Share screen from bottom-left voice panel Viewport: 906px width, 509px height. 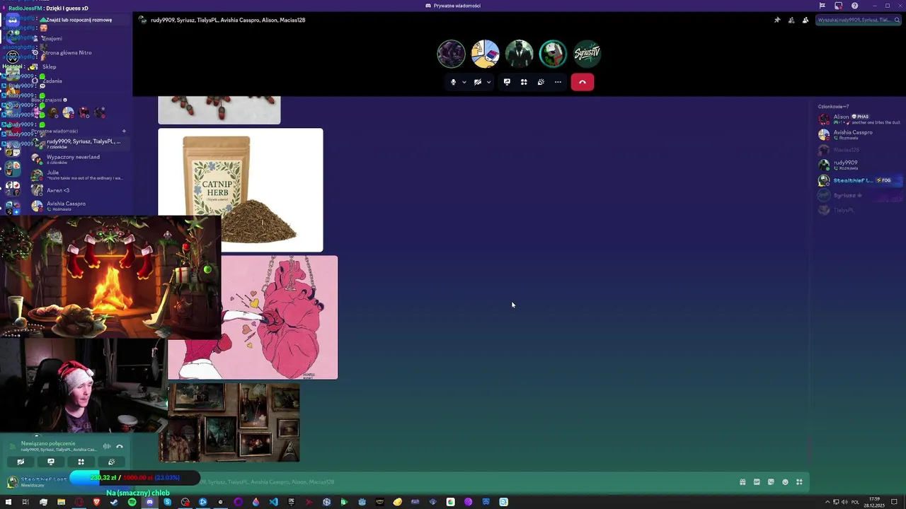coord(51,462)
